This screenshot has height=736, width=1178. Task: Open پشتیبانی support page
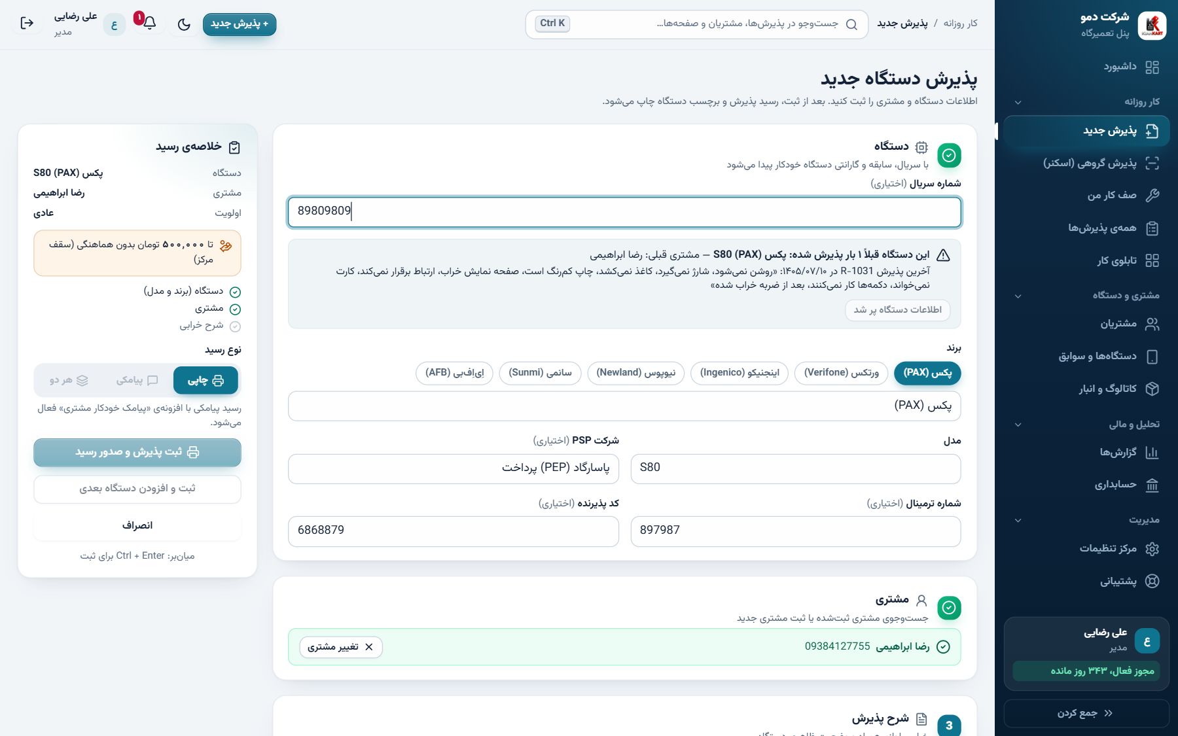(x=1086, y=581)
